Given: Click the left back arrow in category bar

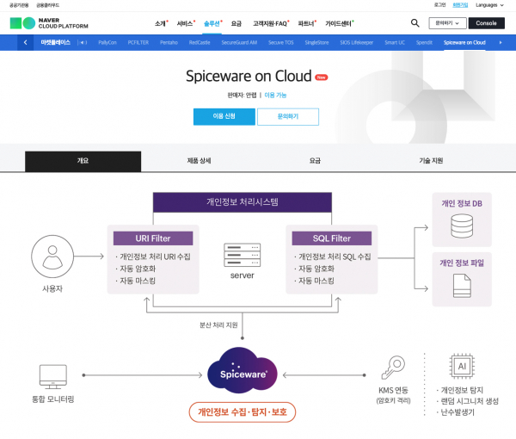Looking at the screenshot, I should [25, 41].
